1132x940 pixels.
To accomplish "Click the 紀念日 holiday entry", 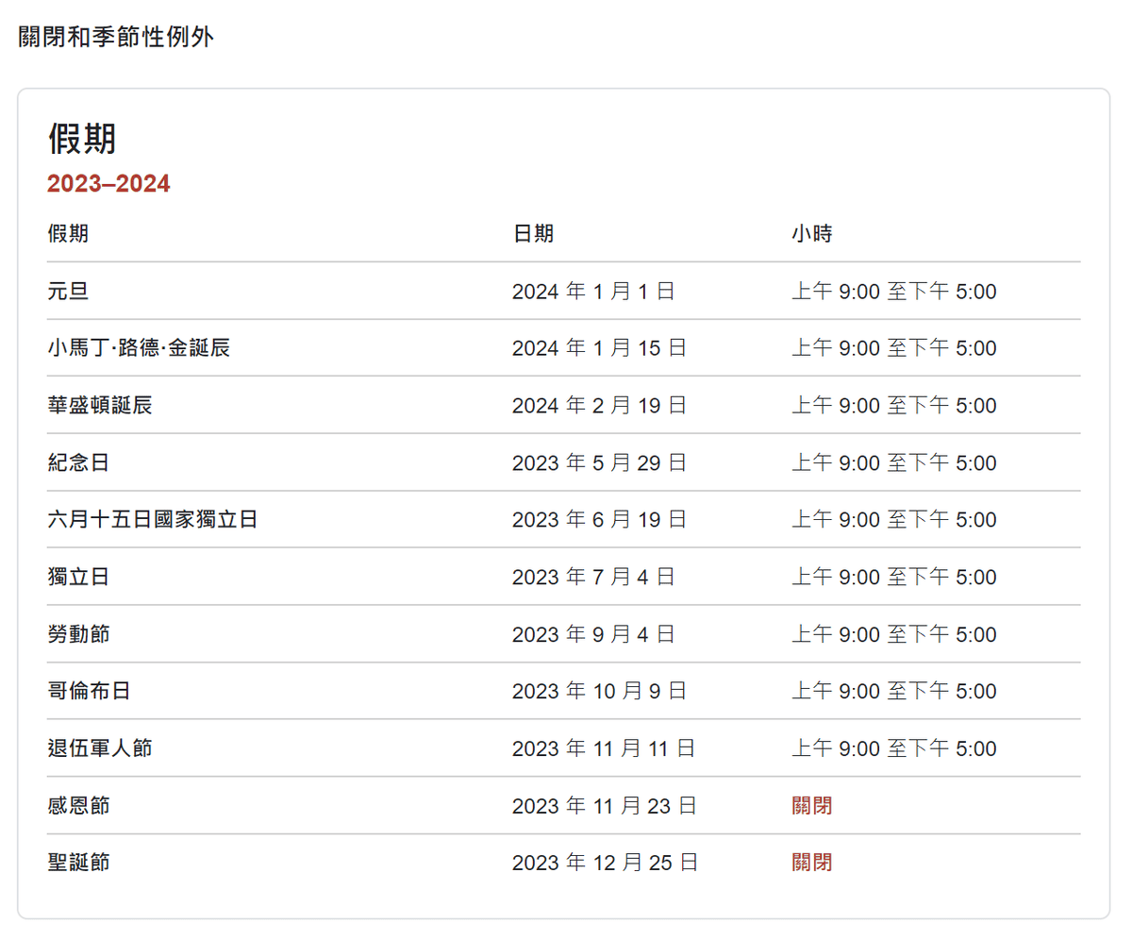I will pos(78,463).
